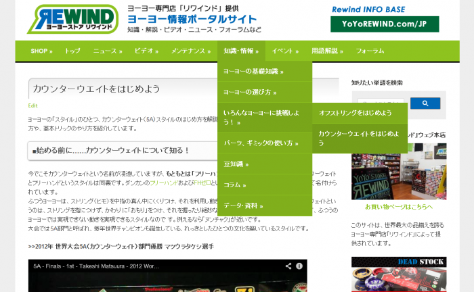474x292 pixels.
Task: Expand the コラム submenu item
Action: [x=265, y=185]
